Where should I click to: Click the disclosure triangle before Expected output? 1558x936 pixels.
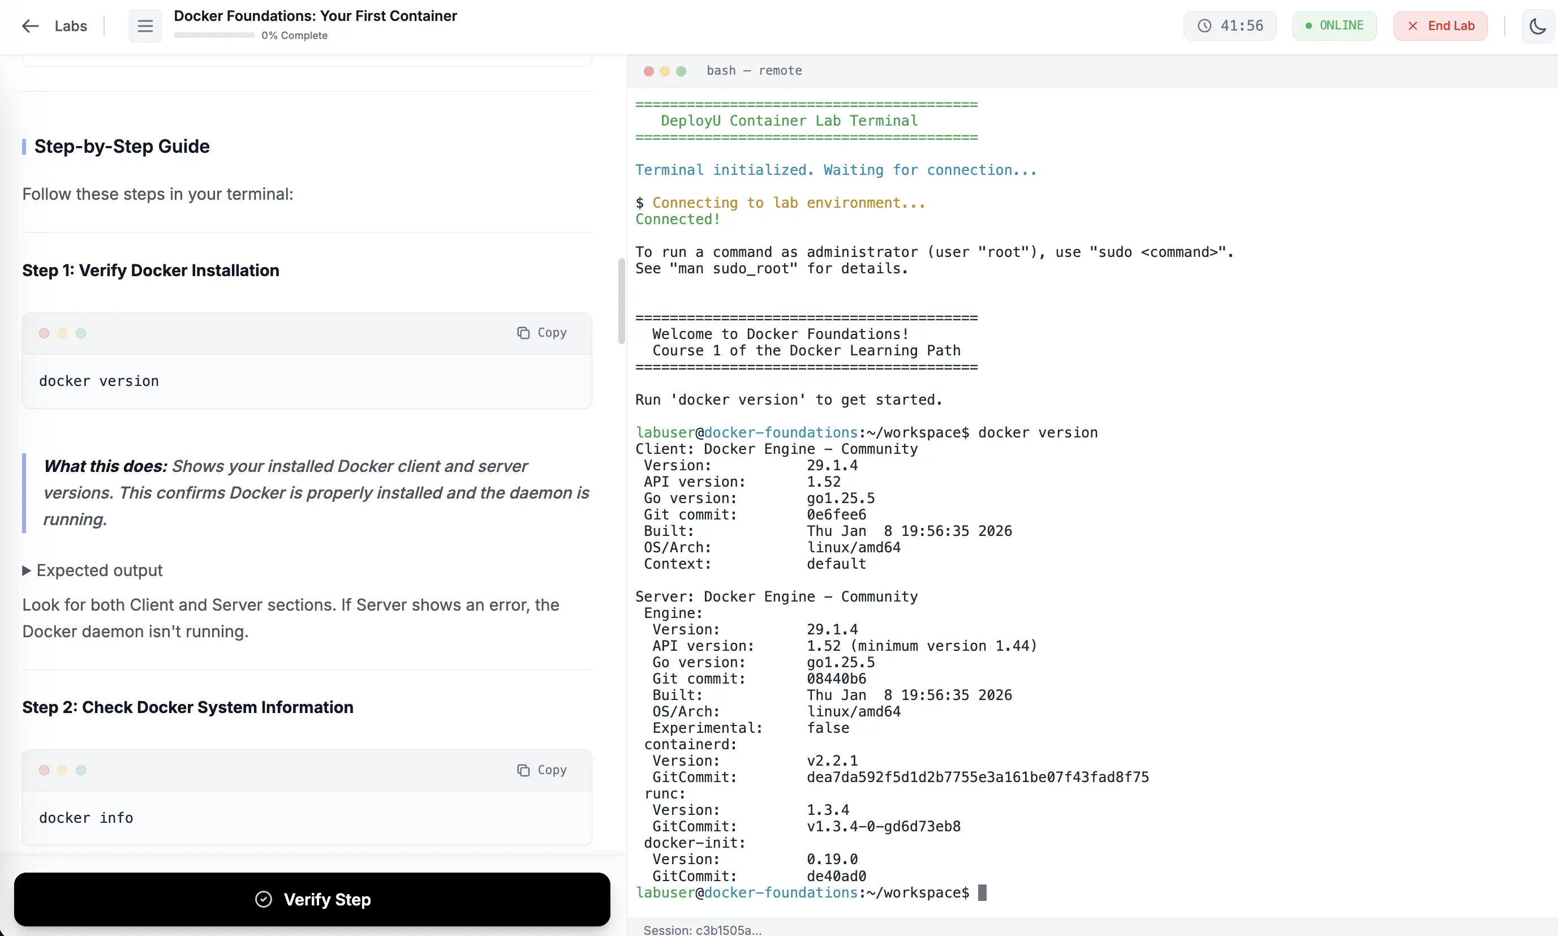(26, 570)
